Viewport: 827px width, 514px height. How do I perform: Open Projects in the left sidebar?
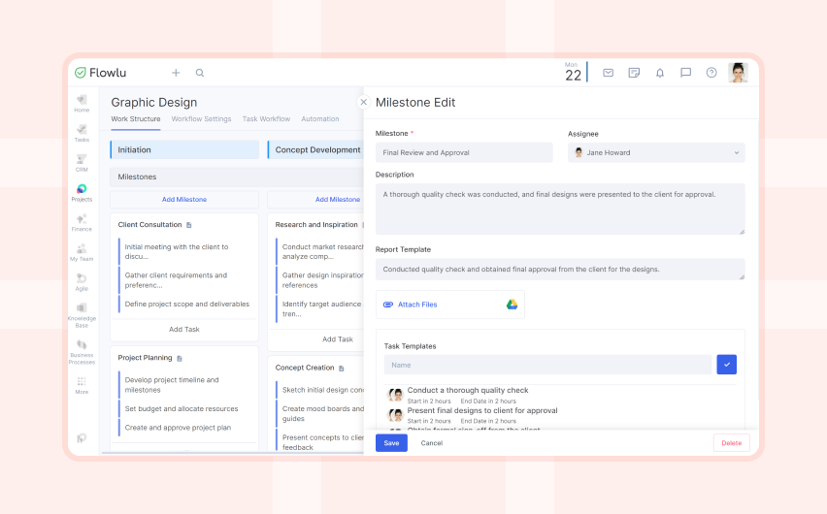coord(82,193)
